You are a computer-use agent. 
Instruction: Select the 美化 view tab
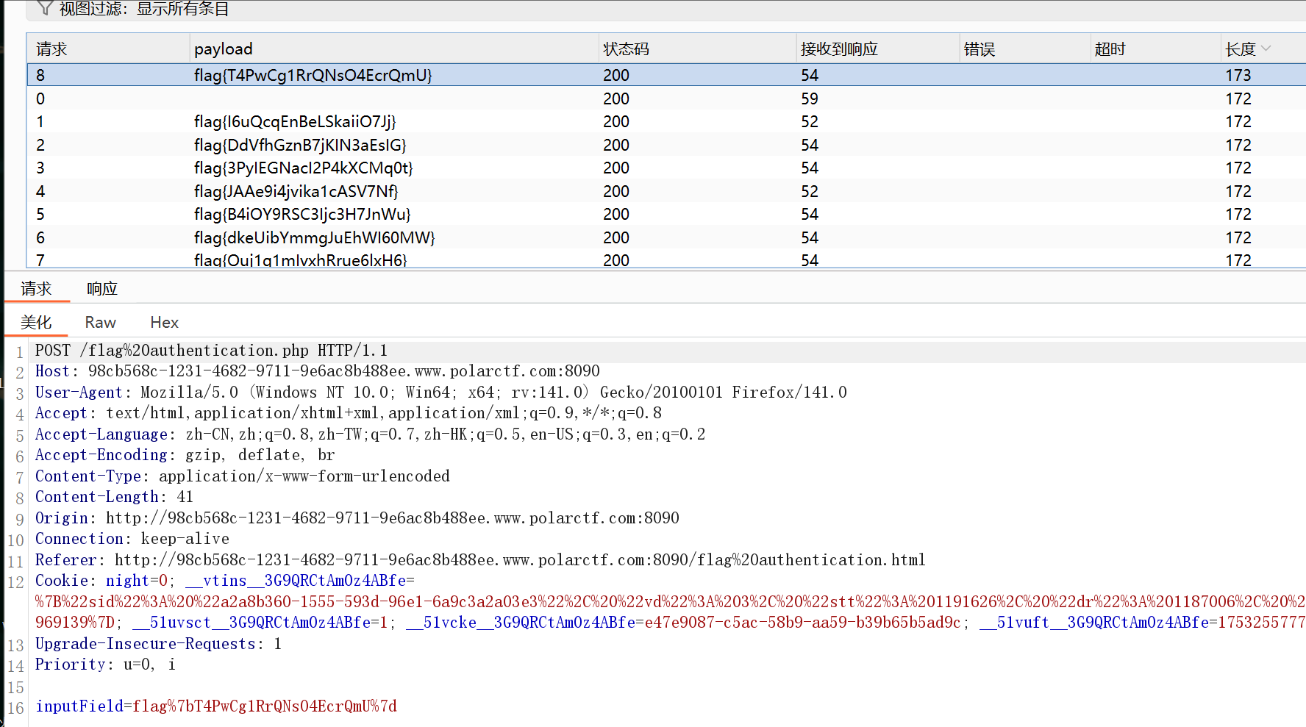point(36,323)
